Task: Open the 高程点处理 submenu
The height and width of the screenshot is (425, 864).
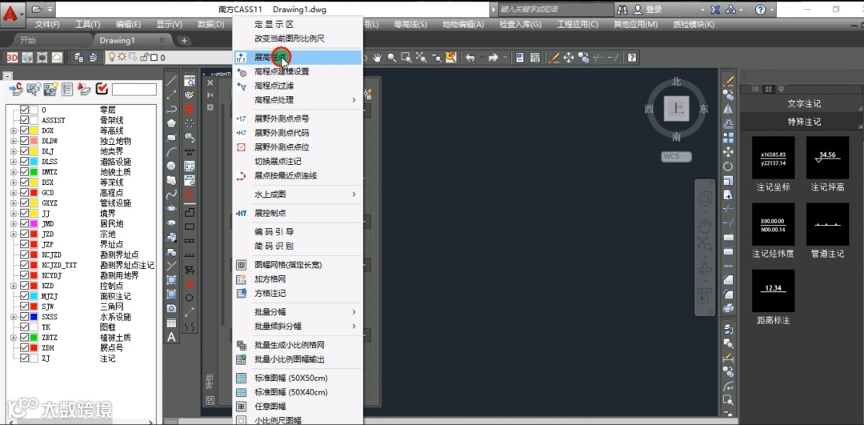Action: 297,100
